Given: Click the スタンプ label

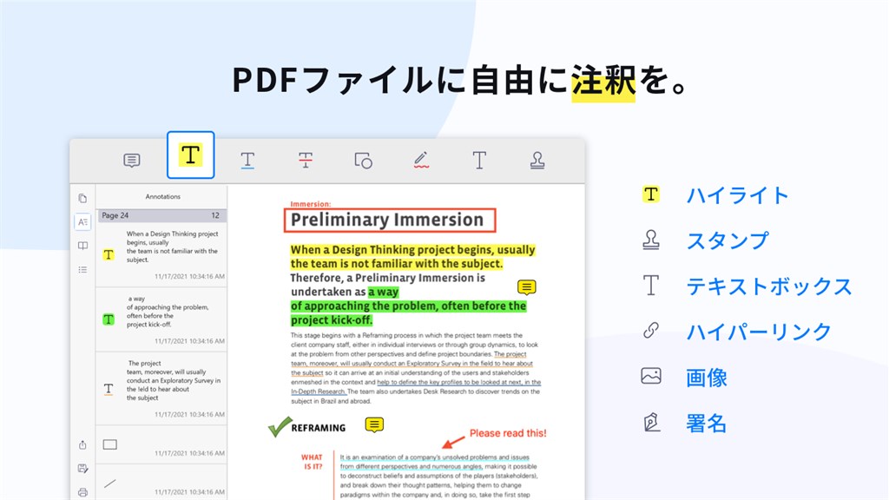Looking at the screenshot, I should pyautogui.click(x=728, y=241).
